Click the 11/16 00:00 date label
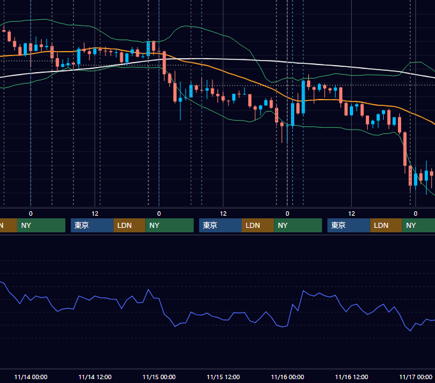The height and width of the screenshot is (383, 435). pos(287,377)
